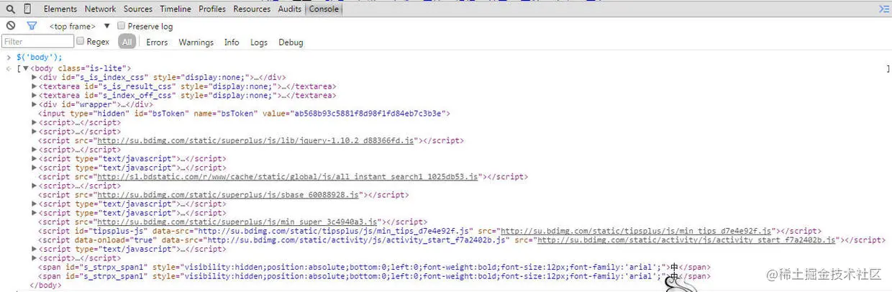Screen dimensions: 892x292
Task: Open the min_super_3c4940a3.js link
Action: [238, 222]
